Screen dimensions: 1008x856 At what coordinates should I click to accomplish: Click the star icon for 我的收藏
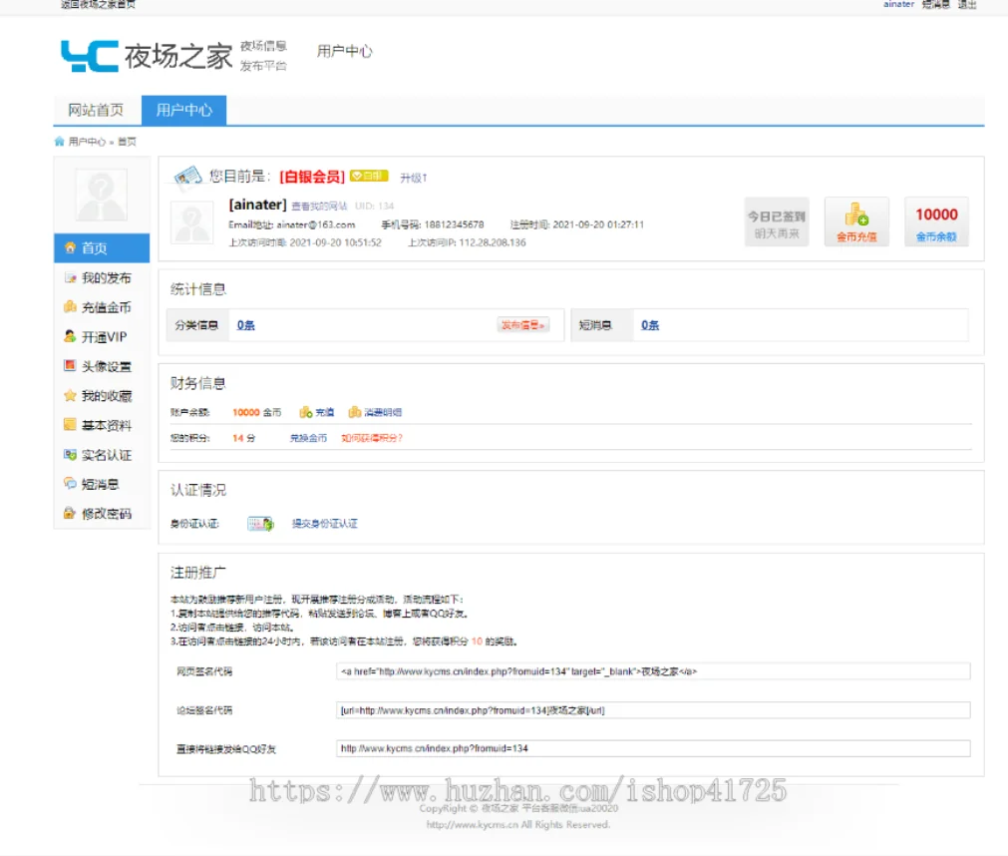click(x=70, y=396)
